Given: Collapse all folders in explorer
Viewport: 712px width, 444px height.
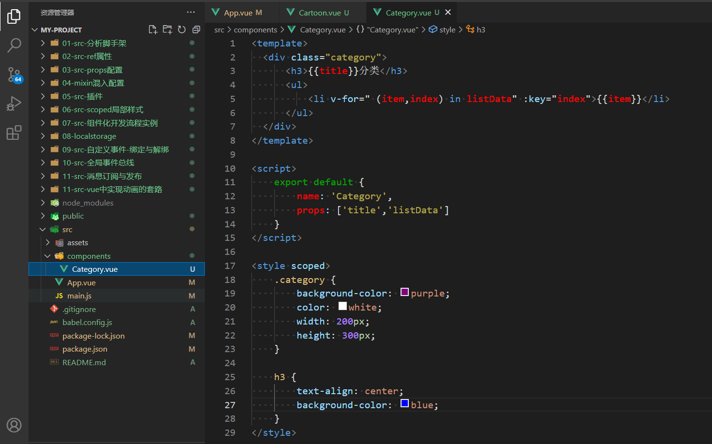Looking at the screenshot, I should coord(196,30).
